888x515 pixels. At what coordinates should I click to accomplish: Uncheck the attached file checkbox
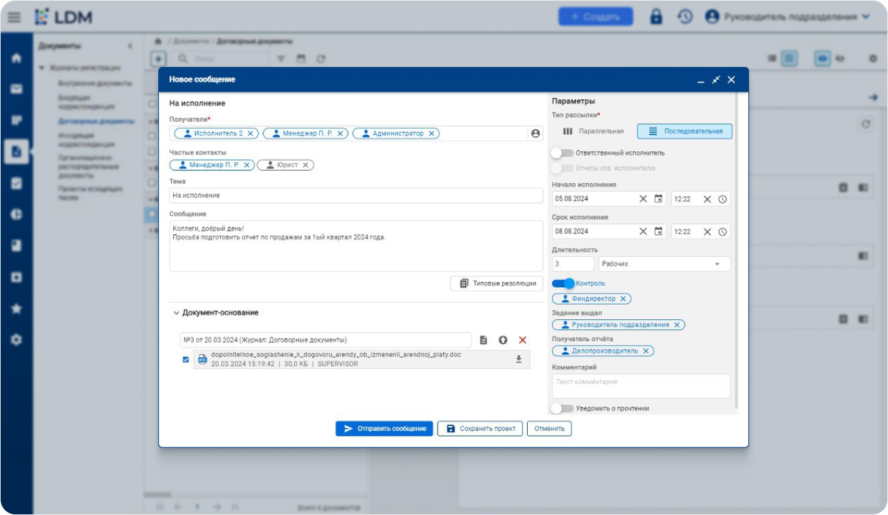point(186,359)
